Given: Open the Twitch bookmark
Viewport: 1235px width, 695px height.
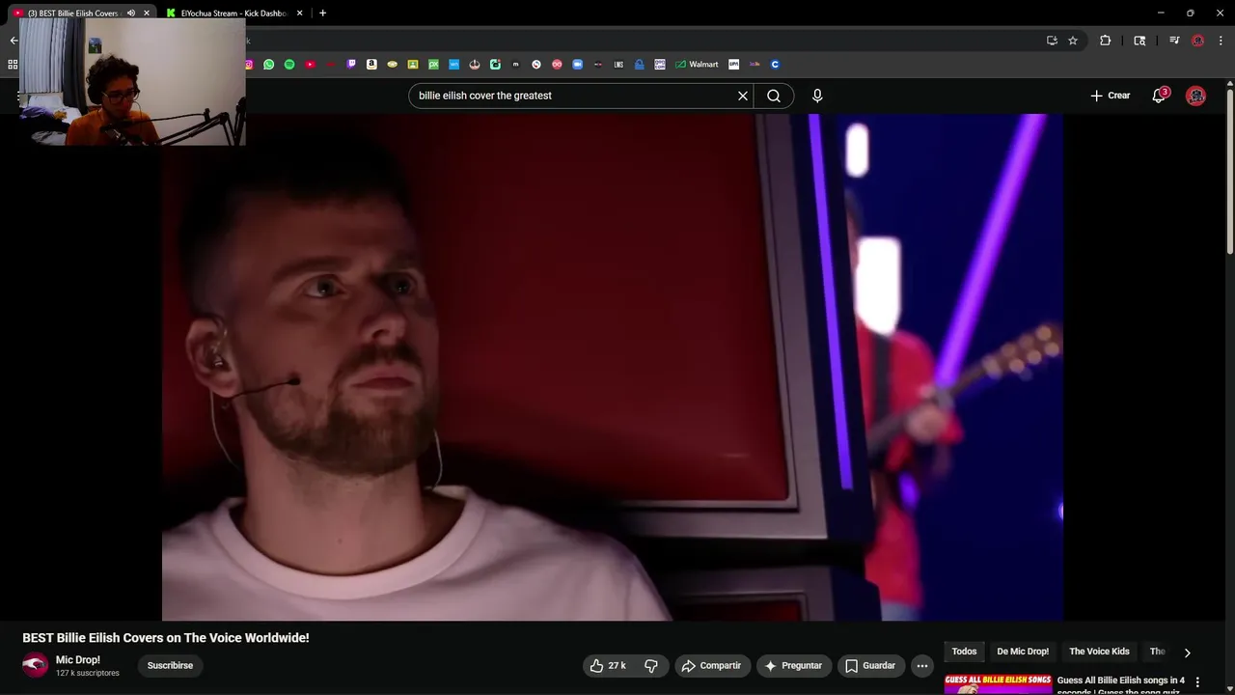Looking at the screenshot, I should pos(351,65).
